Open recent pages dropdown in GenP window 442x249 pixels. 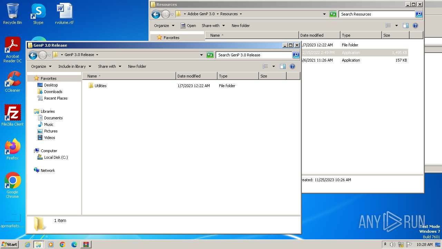pos(49,55)
